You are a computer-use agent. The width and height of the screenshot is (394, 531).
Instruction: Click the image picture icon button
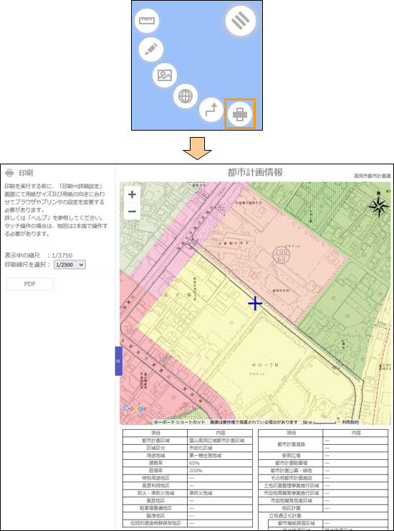point(165,75)
